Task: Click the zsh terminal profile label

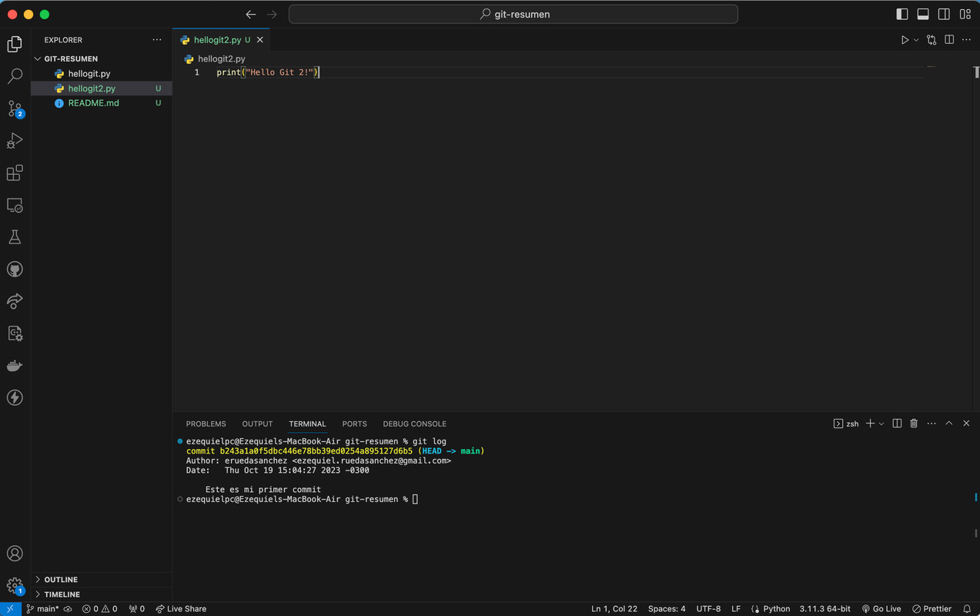Action: (846, 423)
